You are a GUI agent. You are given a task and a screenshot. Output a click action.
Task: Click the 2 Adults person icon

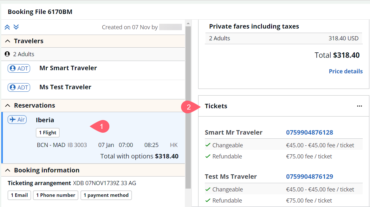[7, 54]
